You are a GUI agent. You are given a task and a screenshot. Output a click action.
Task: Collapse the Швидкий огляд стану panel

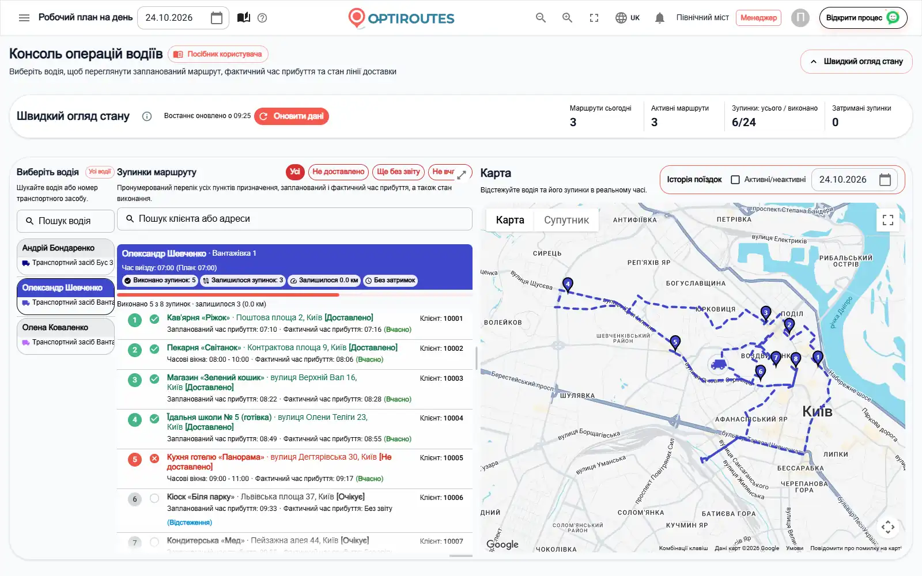(856, 62)
